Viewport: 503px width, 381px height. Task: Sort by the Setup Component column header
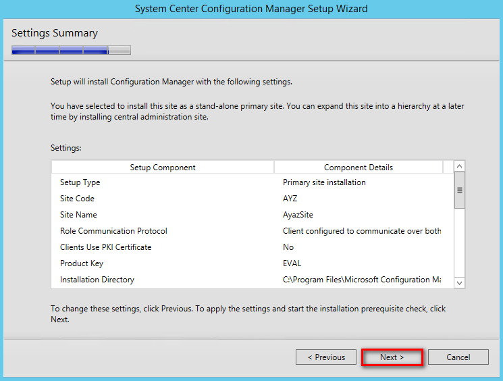pyautogui.click(x=163, y=168)
